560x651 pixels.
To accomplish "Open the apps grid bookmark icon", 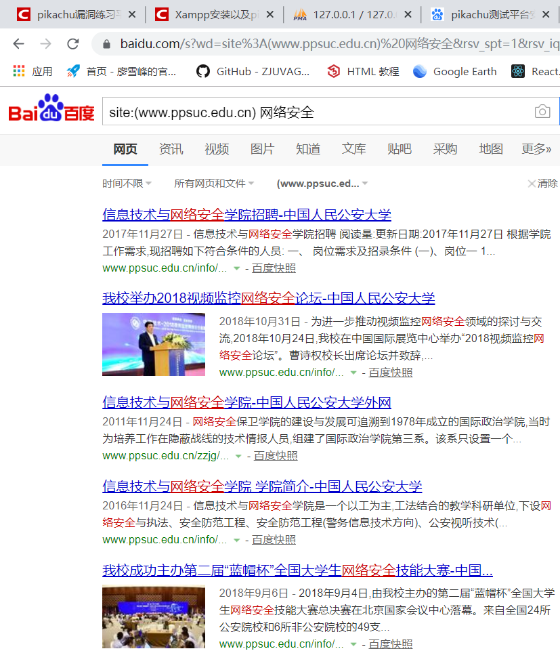I will click(x=19, y=71).
